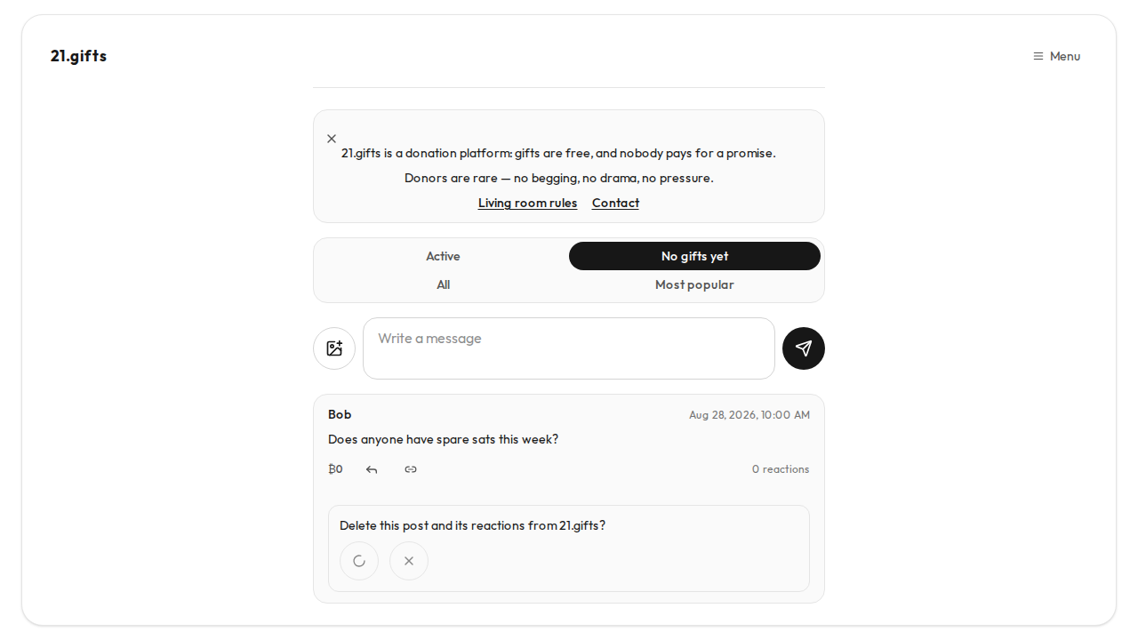Click the Aug 28, 2026 post timestamp
The height and width of the screenshot is (640, 1138).
point(749,415)
